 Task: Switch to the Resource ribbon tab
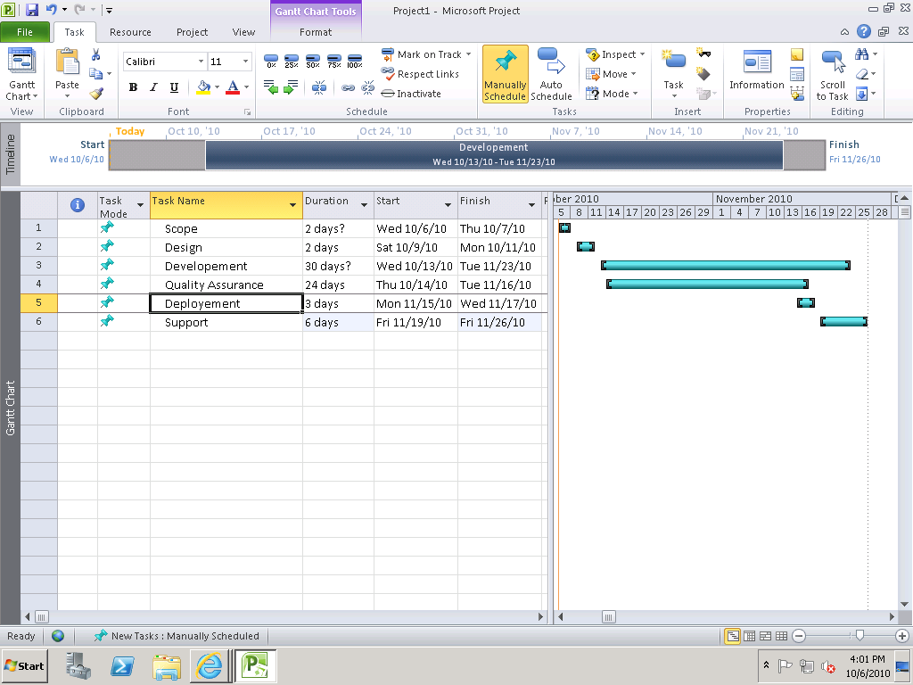pos(130,32)
